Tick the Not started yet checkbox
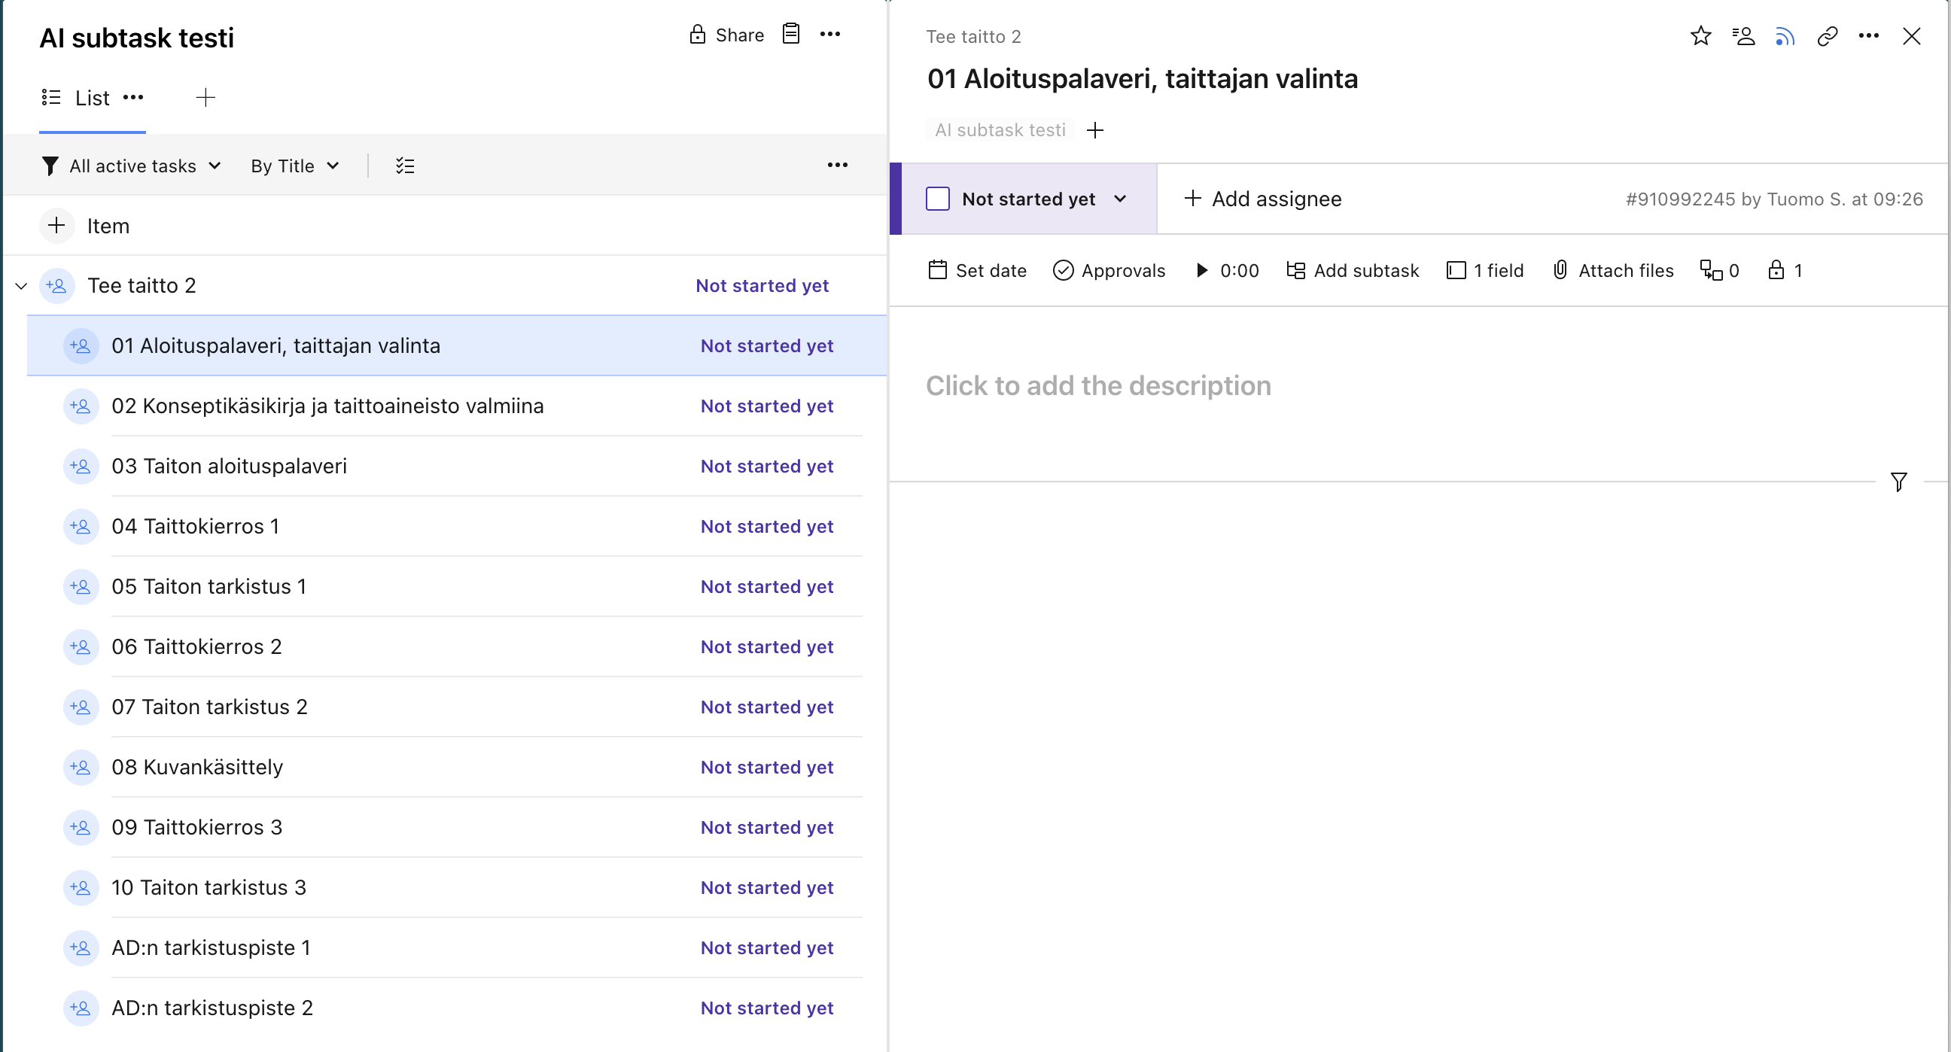1951x1052 pixels. click(938, 199)
